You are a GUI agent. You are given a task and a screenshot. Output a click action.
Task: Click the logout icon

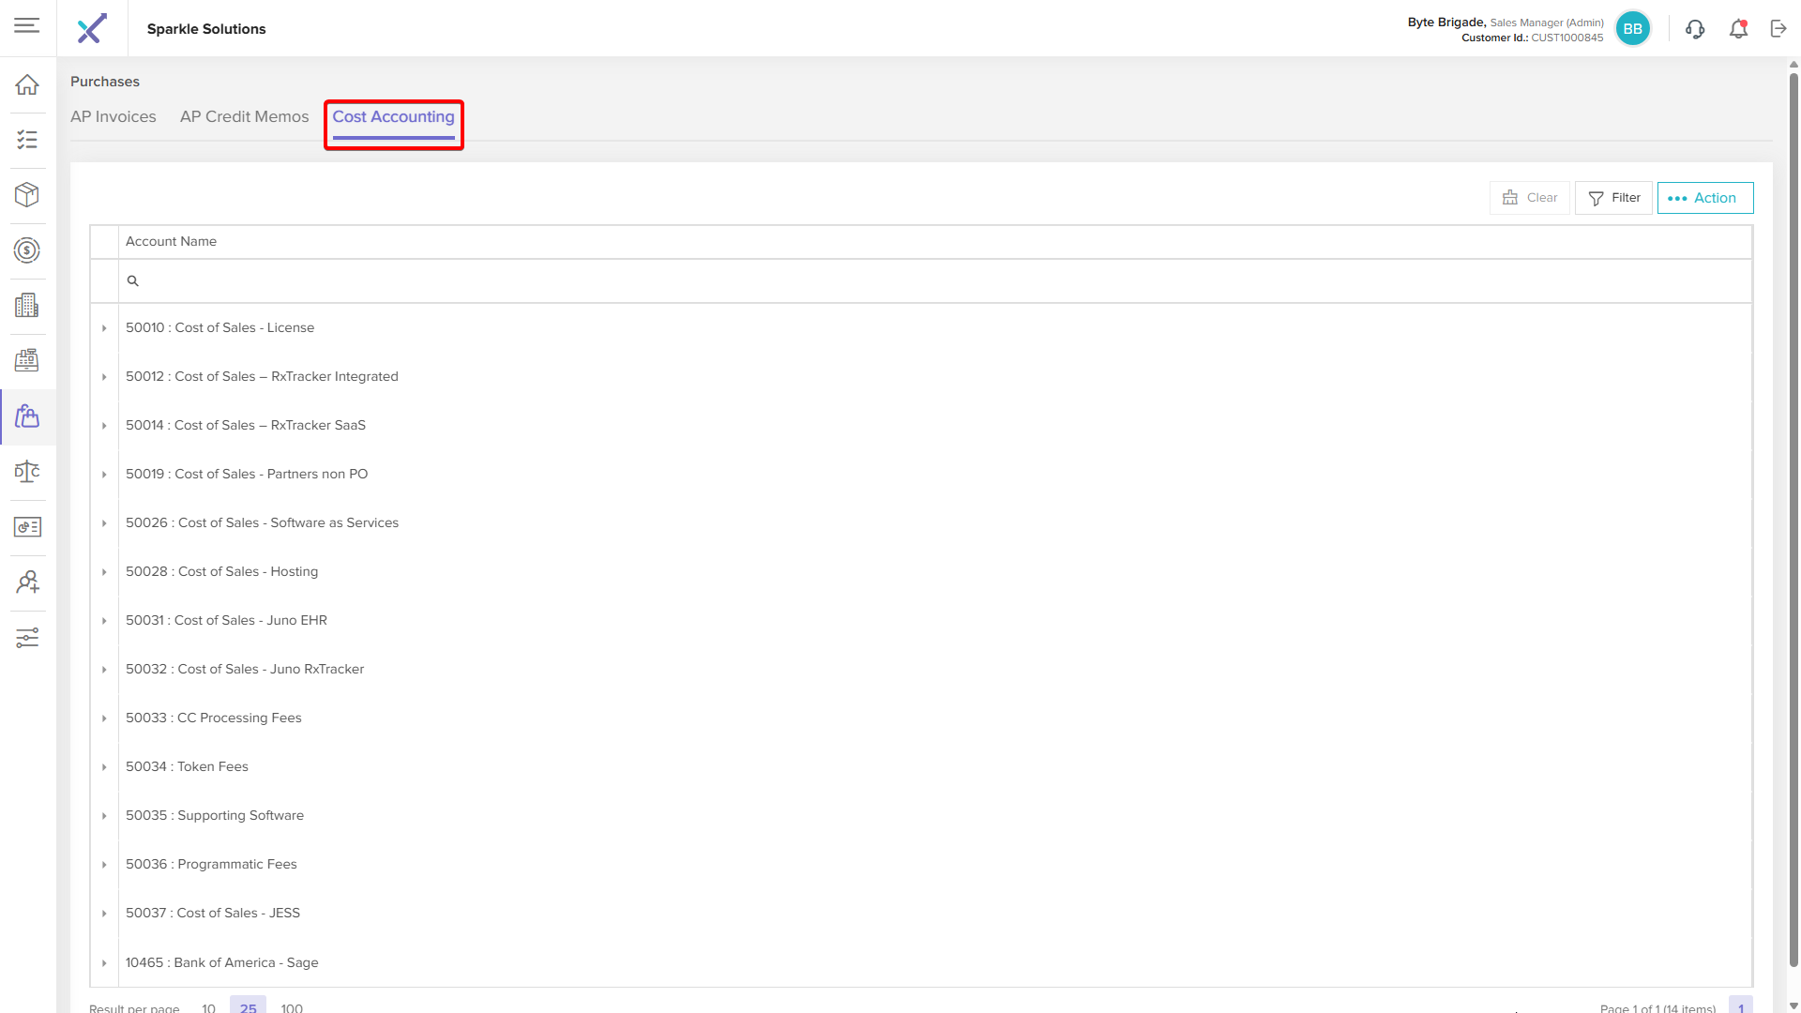click(x=1778, y=29)
